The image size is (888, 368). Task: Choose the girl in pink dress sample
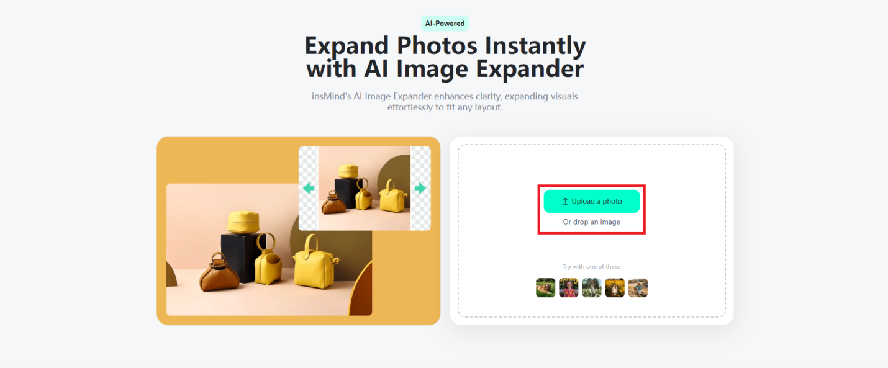(568, 288)
